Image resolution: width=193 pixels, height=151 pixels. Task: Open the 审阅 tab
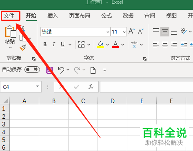pos(150,16)
